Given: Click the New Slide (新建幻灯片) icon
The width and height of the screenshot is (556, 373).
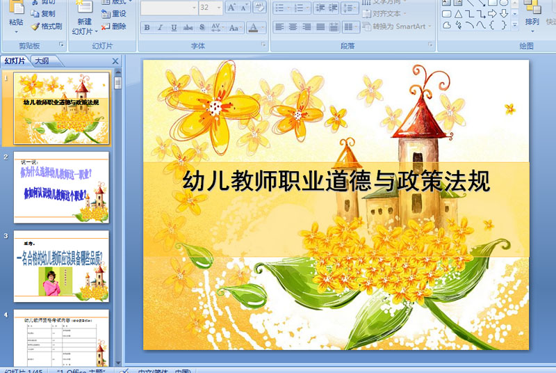Looking at the screenshot, I should (84, 7).
